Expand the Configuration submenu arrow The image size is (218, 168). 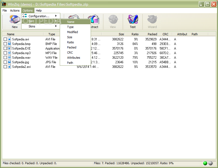tap(56, 16)
